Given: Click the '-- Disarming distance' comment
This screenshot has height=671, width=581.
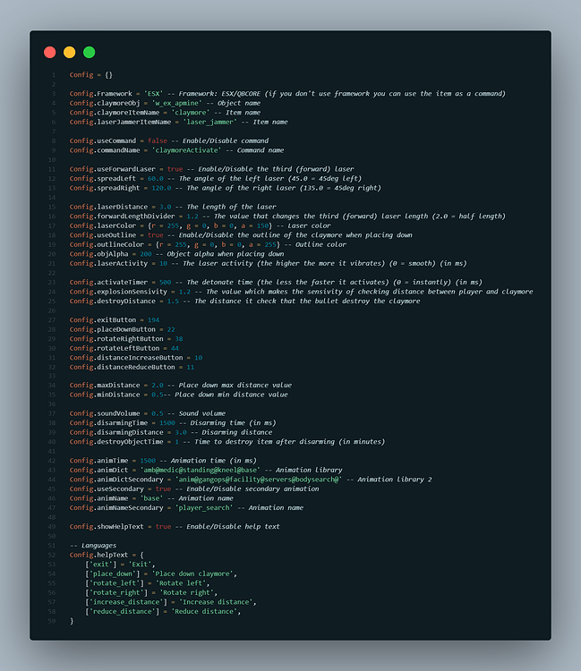Looking at the screenshot, I should pos(231,432).
